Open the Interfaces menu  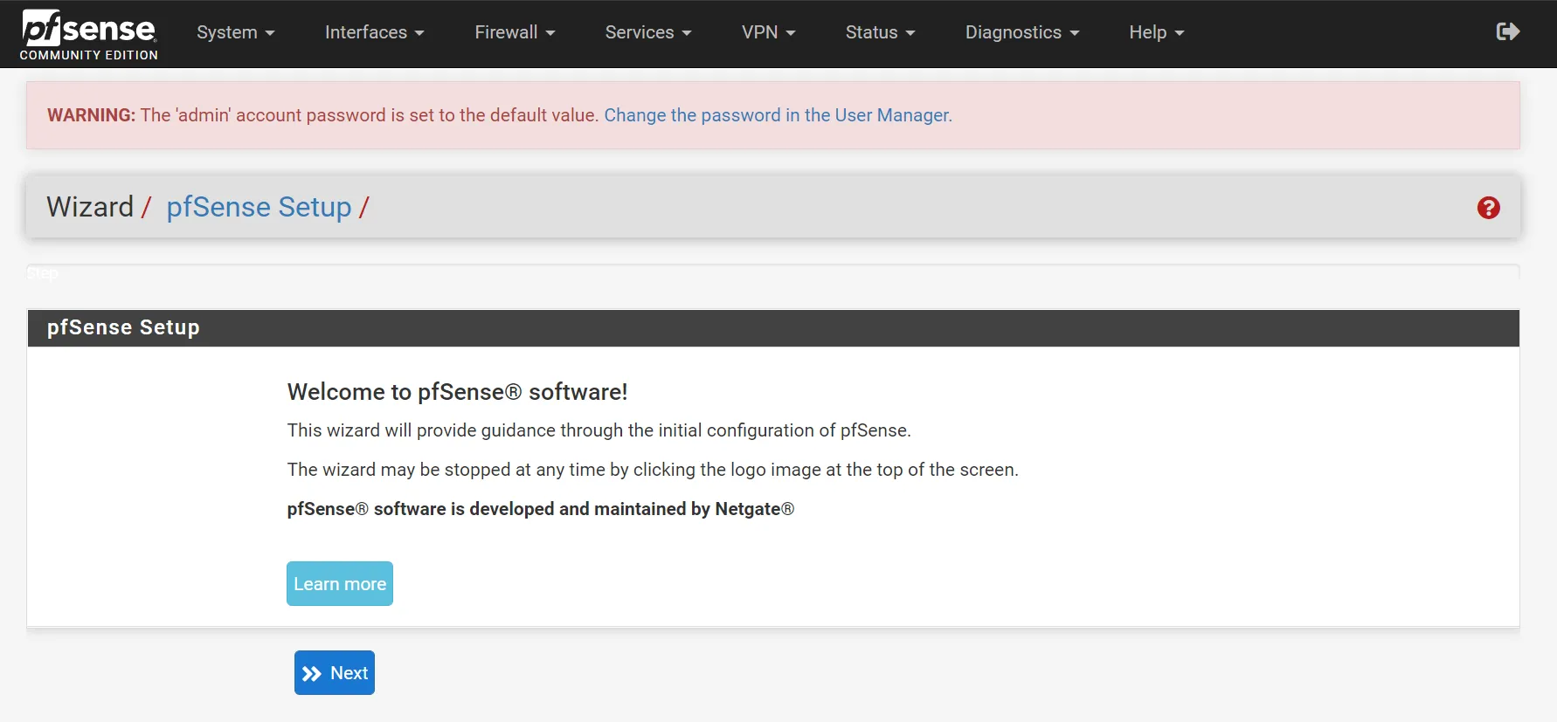(x=375, y=32)
